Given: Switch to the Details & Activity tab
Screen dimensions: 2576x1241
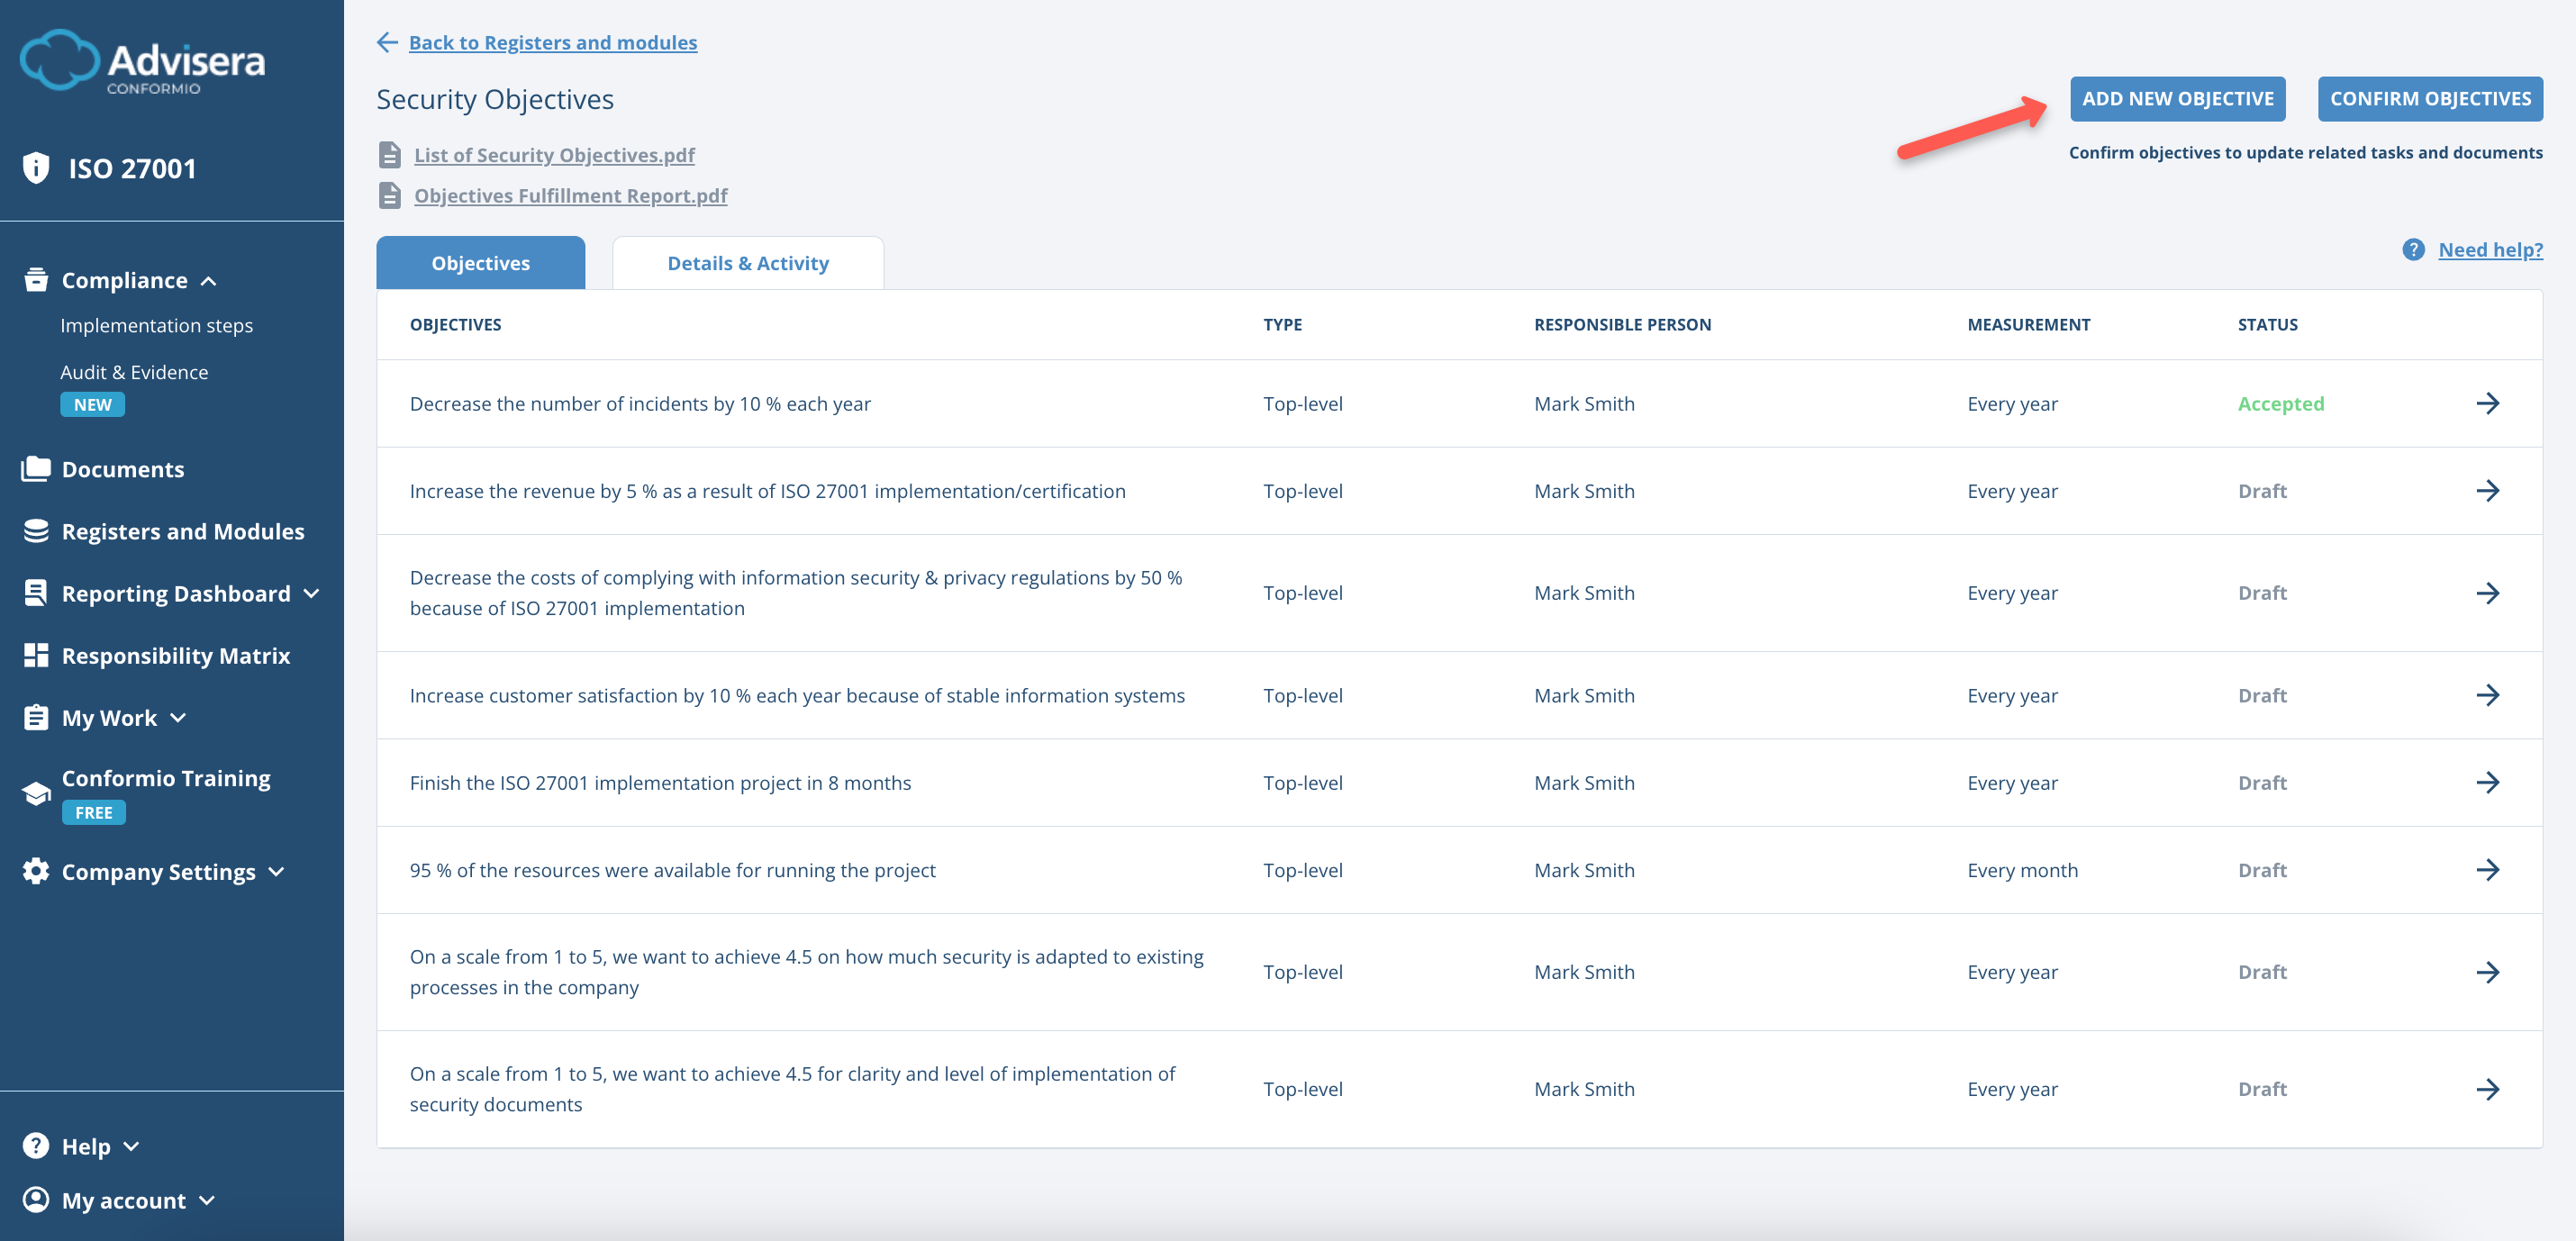Looking at the screenshot, I should (x=748, y=262).
